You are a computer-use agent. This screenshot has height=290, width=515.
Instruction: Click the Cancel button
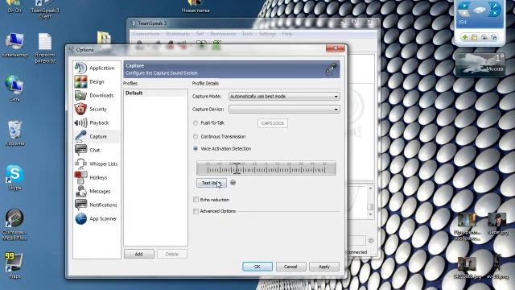pos(290,267)
